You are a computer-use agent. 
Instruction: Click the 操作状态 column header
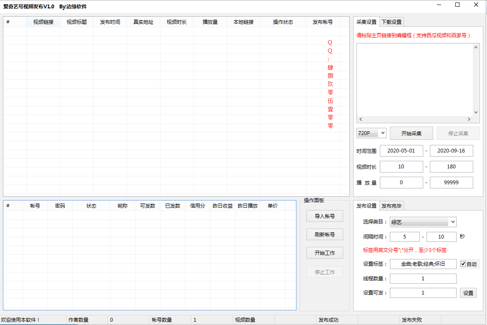283,22
